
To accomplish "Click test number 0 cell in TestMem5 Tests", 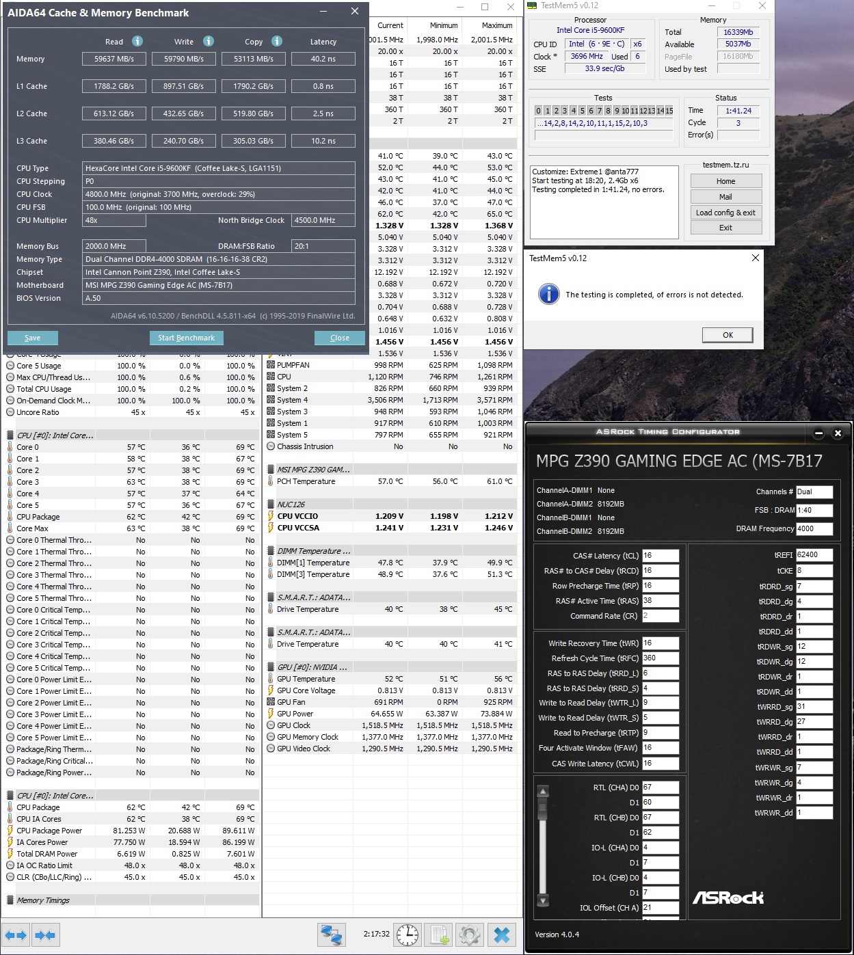I will [x=539, y=111].
